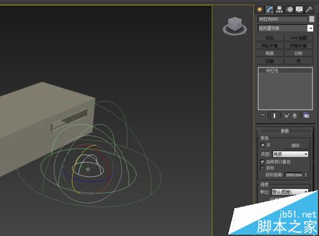Click the 扫描 modifier button

click(270, 61)
